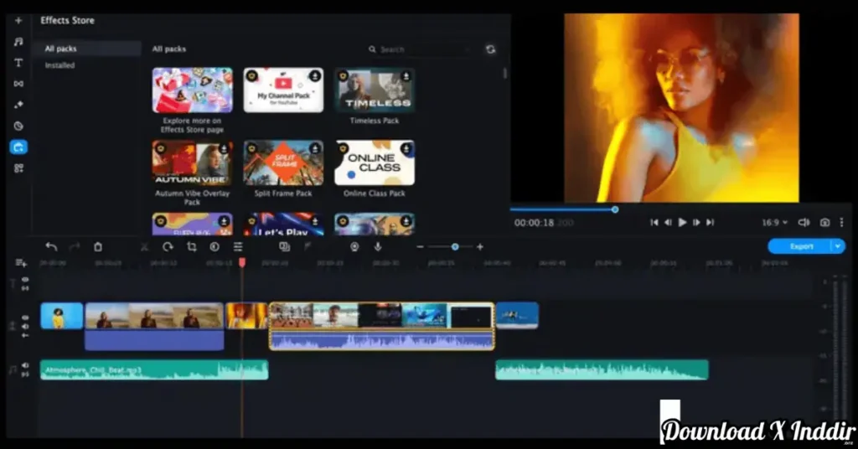Image resolution: width=858 pixels, height=449 pixels.
Task: Toggle the link icon on the titles track
Action: pos(25,287)
